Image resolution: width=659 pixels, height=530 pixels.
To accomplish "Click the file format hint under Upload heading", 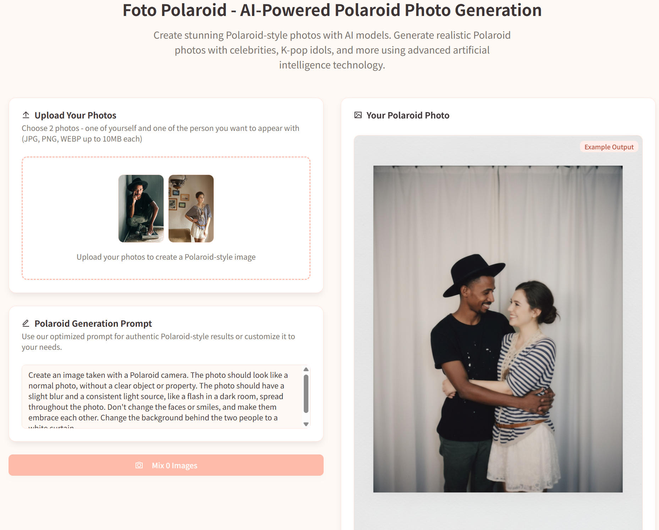I will point(82,139).
